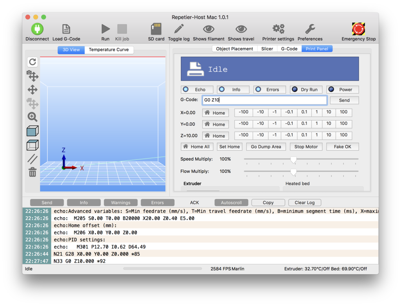The height and width of the screenshot is (306, 401).
Task: Move X axis by +10
Action: [329, 112]
